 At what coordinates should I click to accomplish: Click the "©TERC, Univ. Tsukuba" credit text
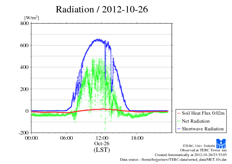tap(199, 146)
